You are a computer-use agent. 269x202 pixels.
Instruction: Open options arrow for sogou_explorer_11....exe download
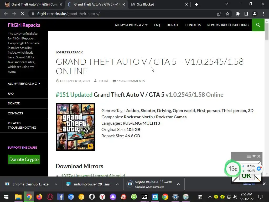(x=178, y=184)
